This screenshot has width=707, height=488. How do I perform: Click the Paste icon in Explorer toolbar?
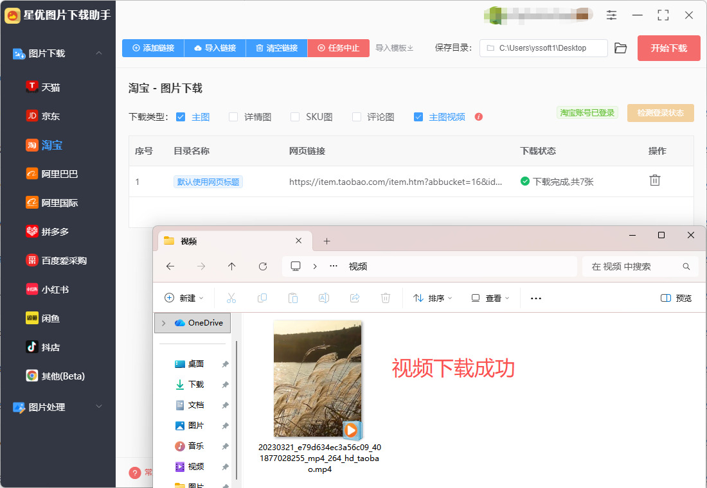coord(293,298)
